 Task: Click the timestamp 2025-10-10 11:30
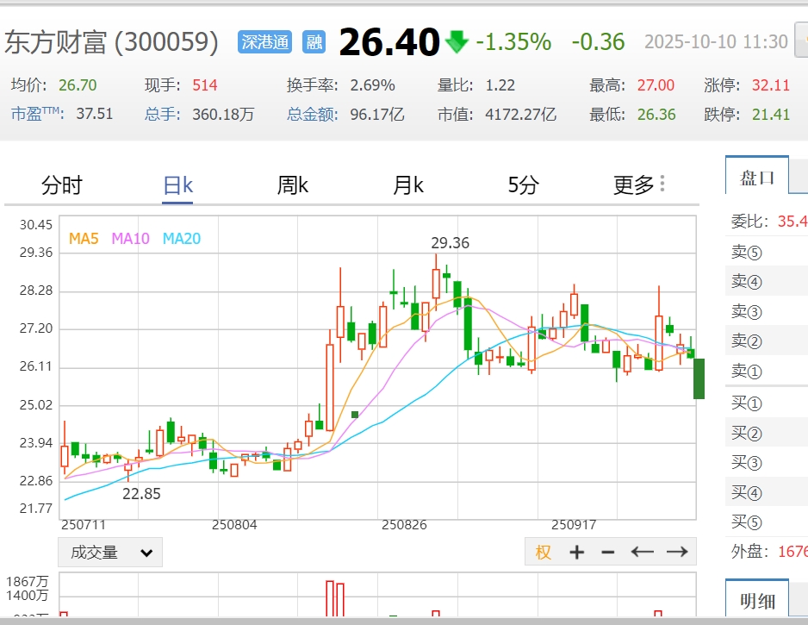[x=716, y=41]
